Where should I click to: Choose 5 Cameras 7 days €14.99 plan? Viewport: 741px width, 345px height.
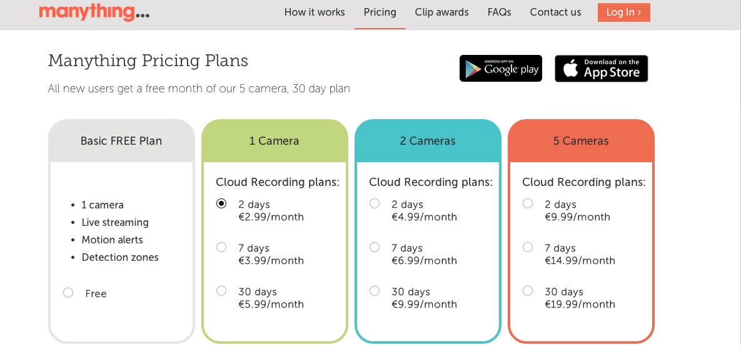coord(528,247)
